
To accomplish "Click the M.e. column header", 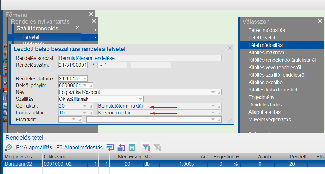I will coord(151,157).
